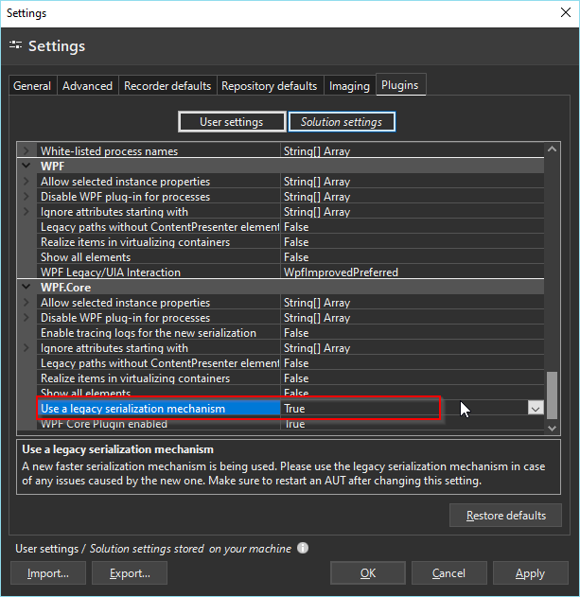This screenshot has height=597, width=580.
Task: Click the info icon beside storage location text
Action: (303, 548)
